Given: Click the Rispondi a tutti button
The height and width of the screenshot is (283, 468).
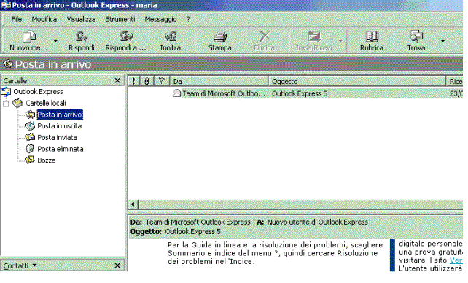Looking at the screenshot, I should (125, 41).
